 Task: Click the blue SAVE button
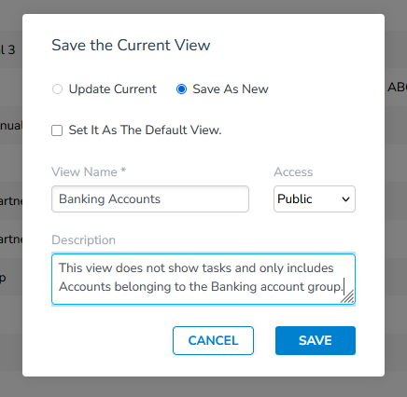[316, 340]
